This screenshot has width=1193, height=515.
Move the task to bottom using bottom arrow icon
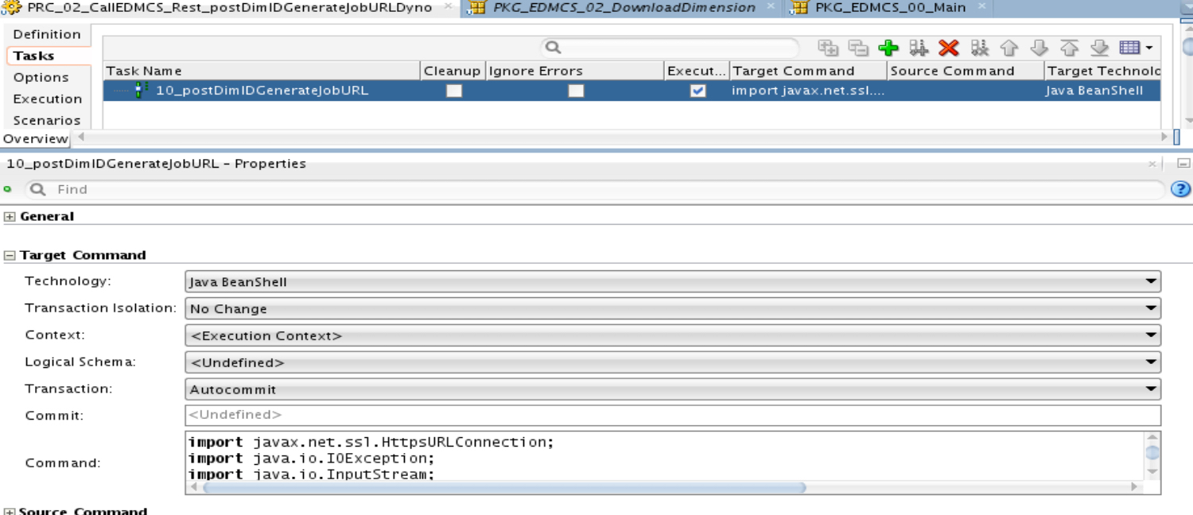pos(1099,48)
